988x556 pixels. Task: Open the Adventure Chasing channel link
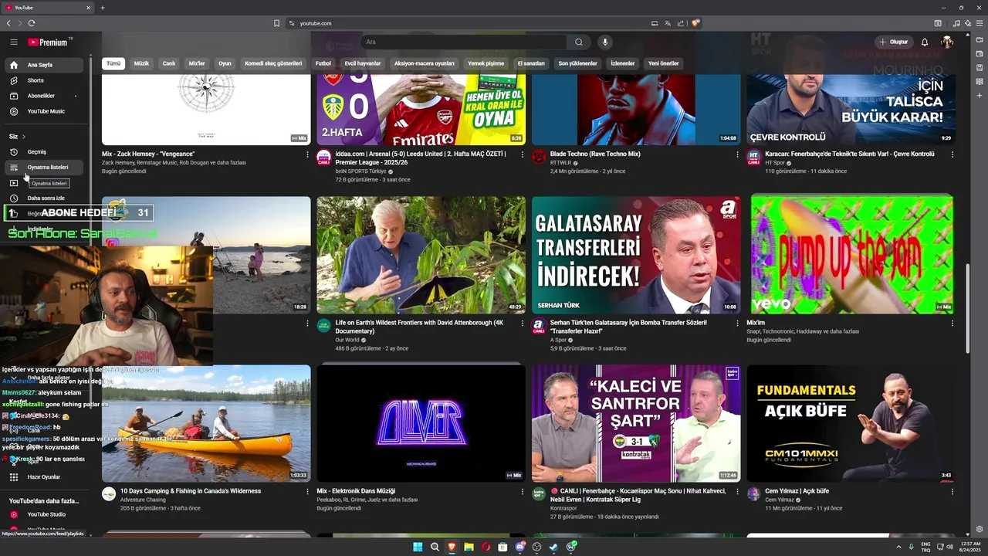[x=143, y=500]
